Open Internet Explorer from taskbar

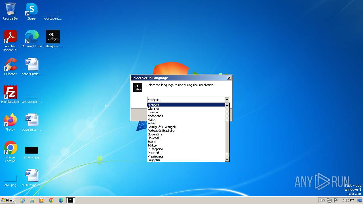click(22, 200)
